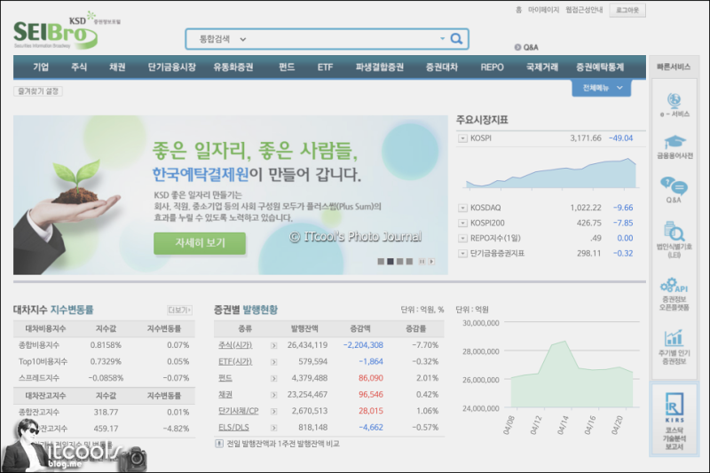Image resolution: width=710 pixels, height=473 pixels.
Task: Select the second banner slide indicator
Action: tap(390, 262)
